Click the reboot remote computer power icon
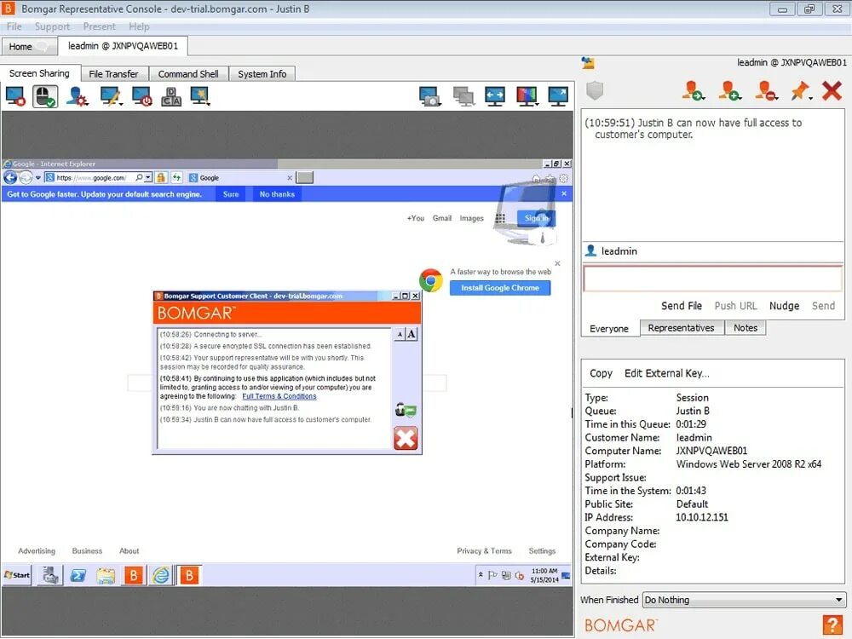This screenshot has height=639, width=852. (x=141, y=96)
